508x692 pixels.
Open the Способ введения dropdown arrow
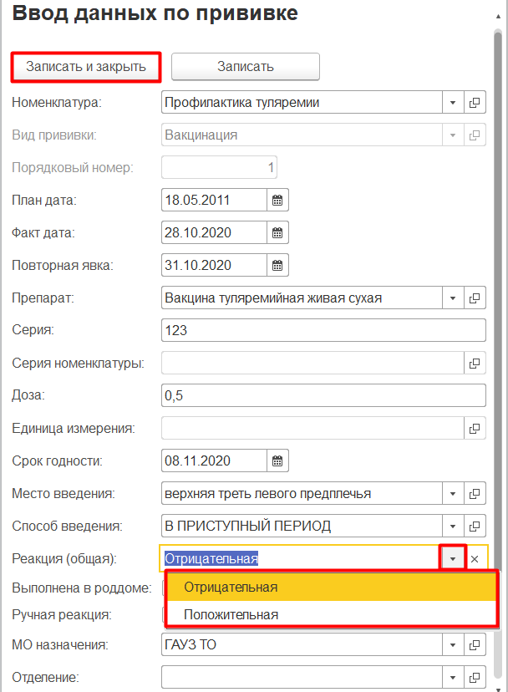click(452, 527)
